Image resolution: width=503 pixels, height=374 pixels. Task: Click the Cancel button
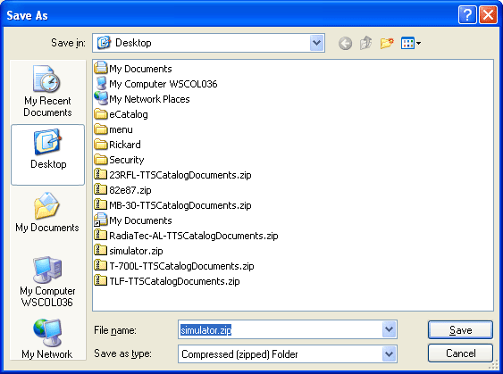[460, 353]
